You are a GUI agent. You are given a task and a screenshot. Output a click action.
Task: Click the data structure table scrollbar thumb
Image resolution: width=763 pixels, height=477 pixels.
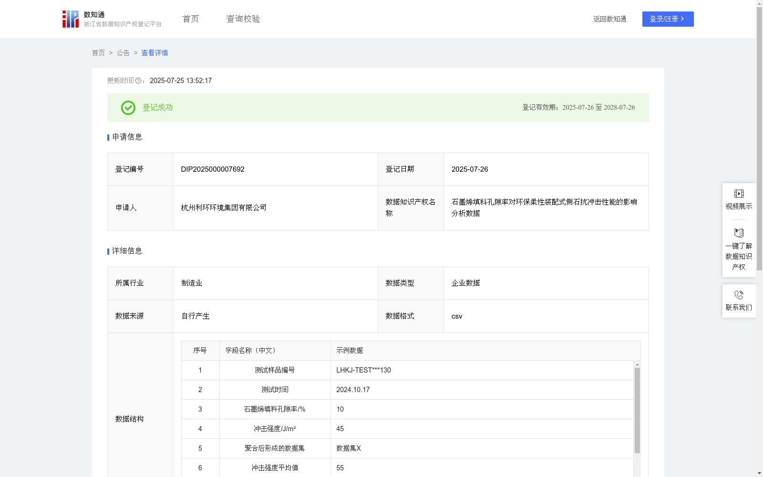pyautogui.click(x=637, y=410)
